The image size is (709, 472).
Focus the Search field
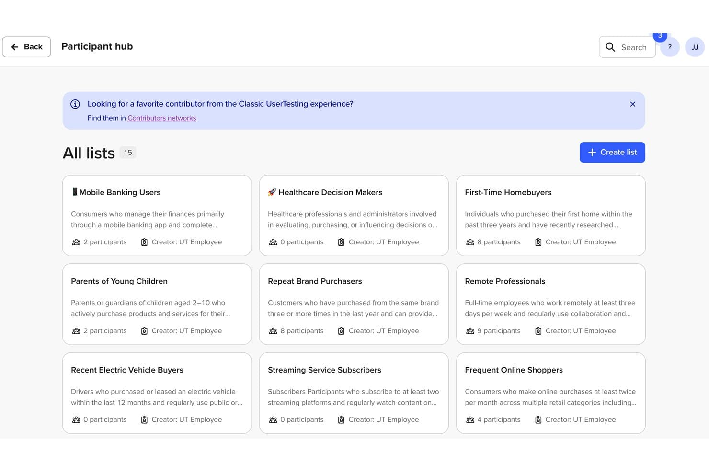627,47
